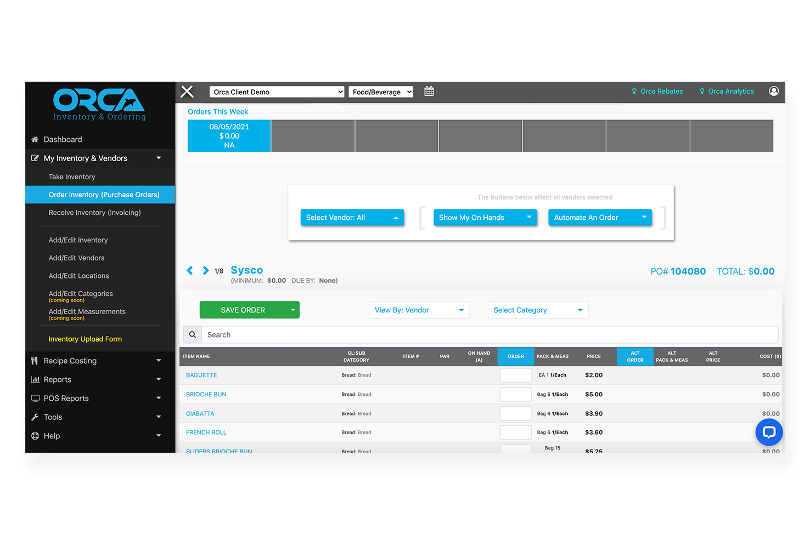The height and width of the screenshot is (535, 810).
Task: Click the Sysco vendor name
Action: pyautogui.click(x=247, y=270)
